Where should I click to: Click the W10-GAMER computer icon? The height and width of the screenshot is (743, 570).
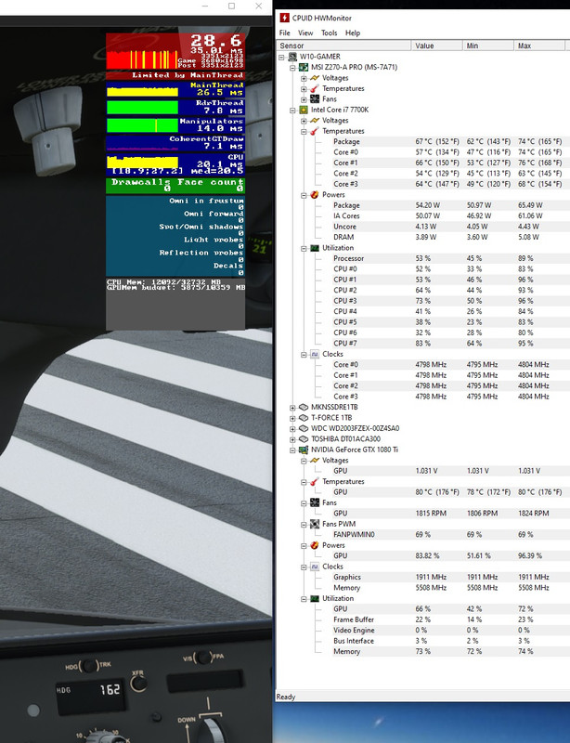[x=292, y=57]
